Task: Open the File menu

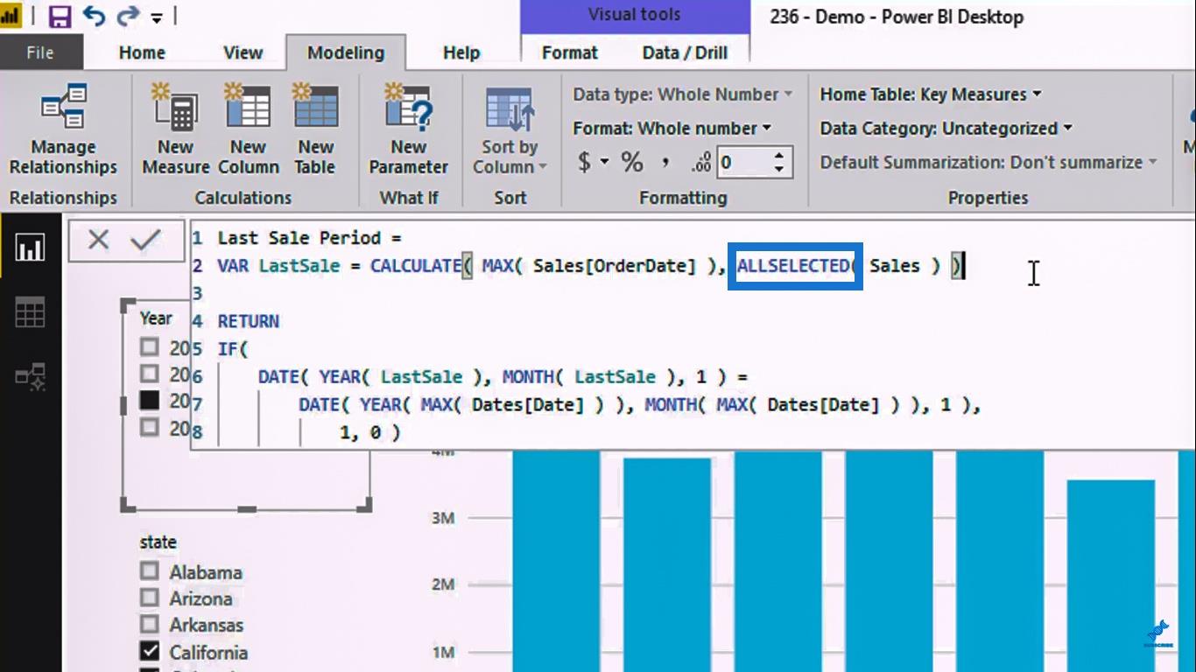Action: click(40, 52)
